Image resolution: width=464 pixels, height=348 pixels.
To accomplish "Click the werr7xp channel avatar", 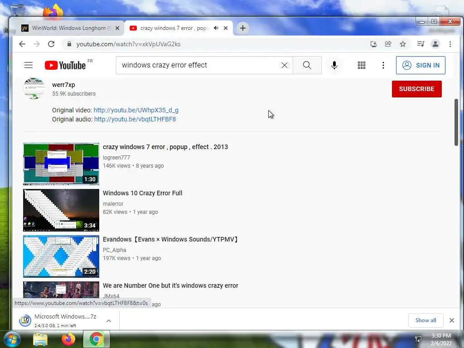I will [x=34, y=88].
